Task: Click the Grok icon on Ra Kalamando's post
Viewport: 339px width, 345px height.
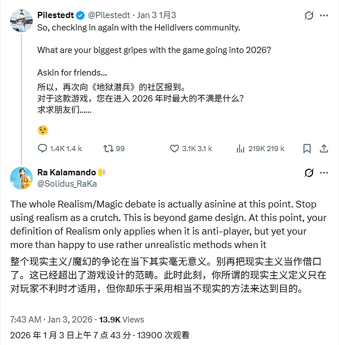Action: (309, 172)
